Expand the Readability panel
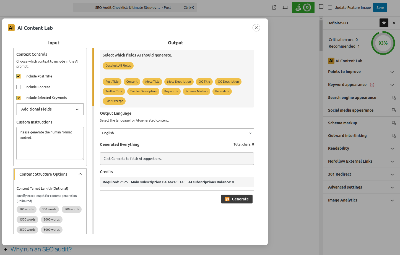 (361, 148)
